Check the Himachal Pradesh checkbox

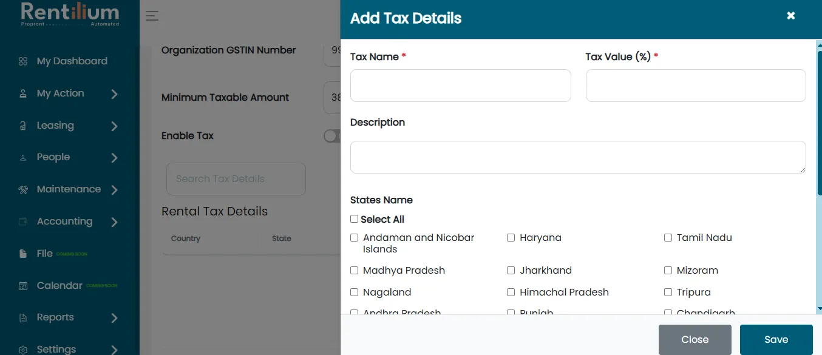(511, 292)
